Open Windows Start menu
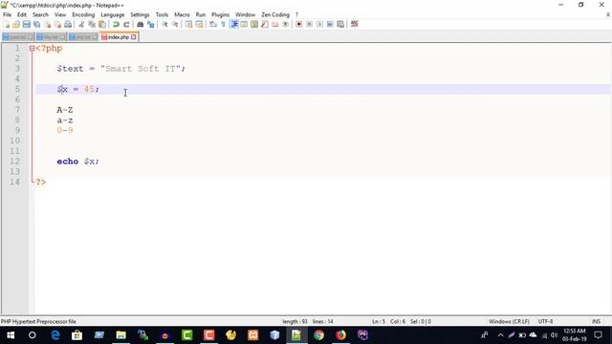The image size is (612, 344). tap(11, 335)
